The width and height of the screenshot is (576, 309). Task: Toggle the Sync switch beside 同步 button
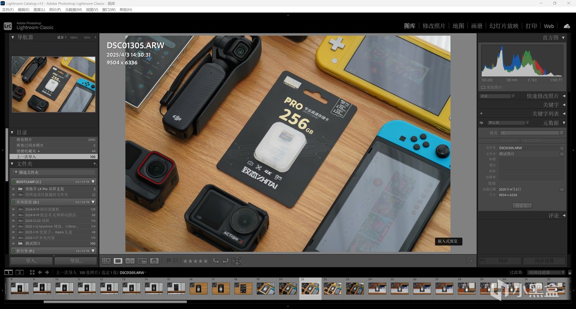481,261
